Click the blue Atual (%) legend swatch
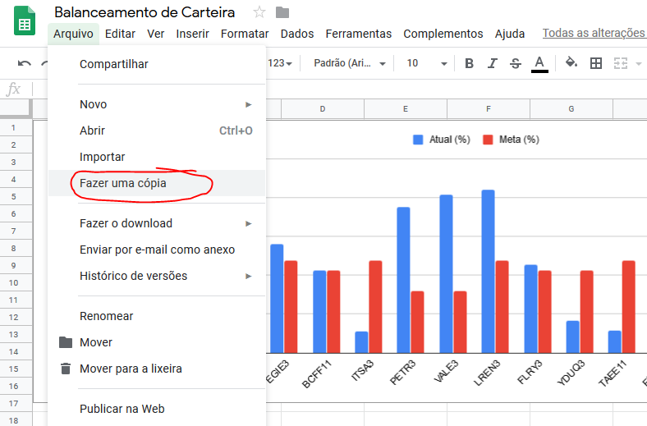The width and height of the screenshot is (647, 426). (418, 140)
